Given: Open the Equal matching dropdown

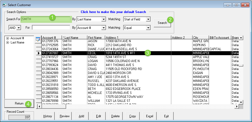Looking at the screenshot, I should click(x=148, y=28).
